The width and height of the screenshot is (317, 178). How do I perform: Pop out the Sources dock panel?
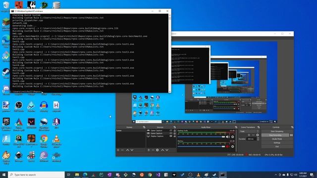click(x=174, y=127)
